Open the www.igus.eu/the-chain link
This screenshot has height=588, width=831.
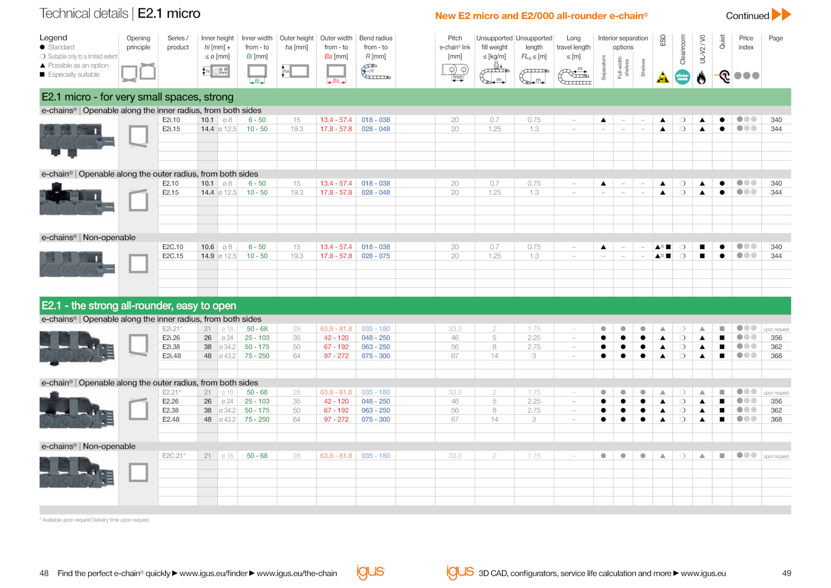coord(297,573)
